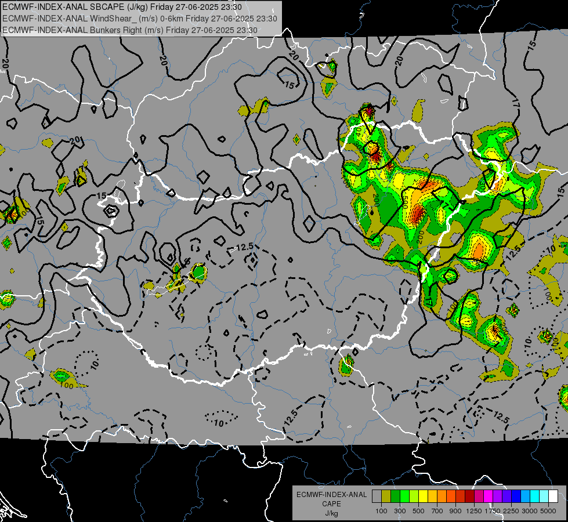This screenshot has height=522, width=568.
Task: Click the 700 label under the legend colorbar
Action: click(x=437, y=511)
